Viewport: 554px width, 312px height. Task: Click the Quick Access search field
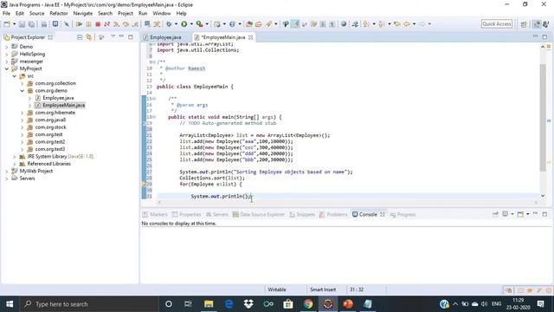496,23
